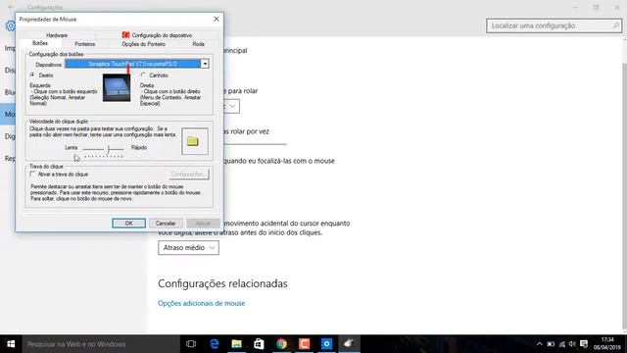The height and width of the screenshot is (353, 627).
Task: Click the touchpad preview image
Action: pyautogui.click(x=117, y=87)
